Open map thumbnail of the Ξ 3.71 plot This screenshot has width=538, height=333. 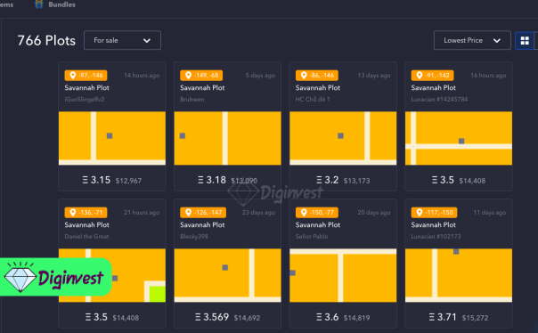tap(459, 275)
